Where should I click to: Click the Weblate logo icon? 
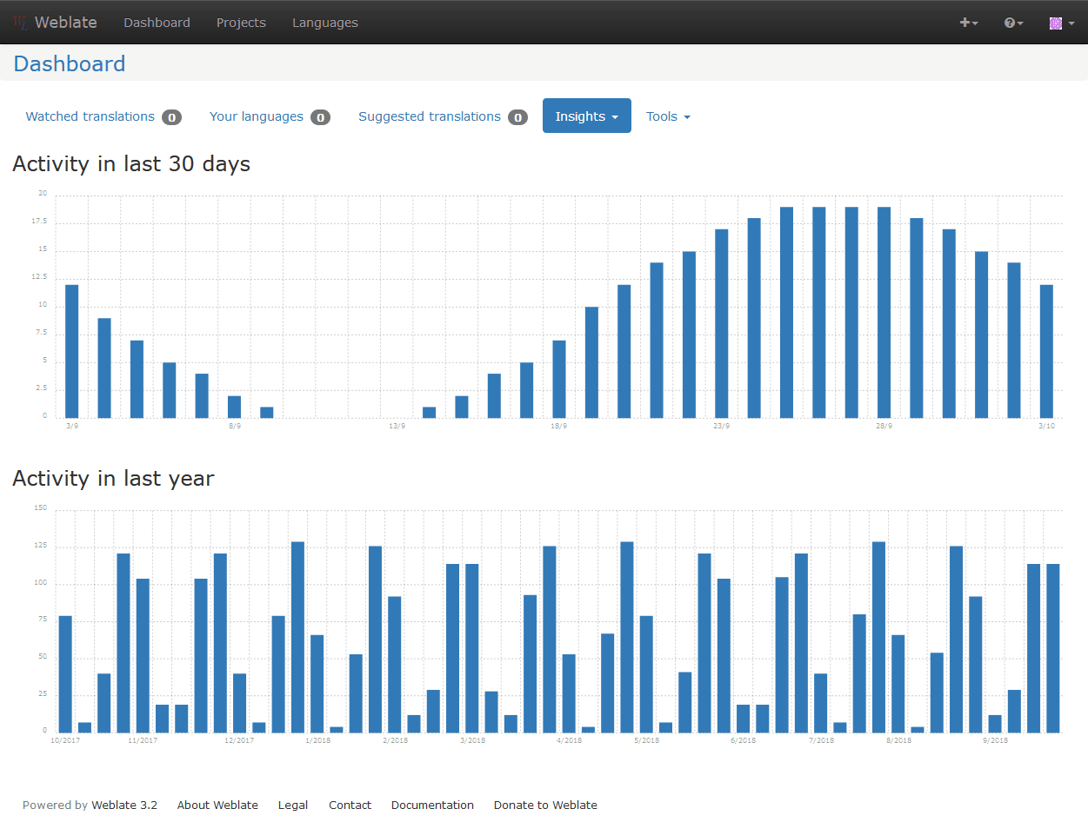[x=21, y=23]
